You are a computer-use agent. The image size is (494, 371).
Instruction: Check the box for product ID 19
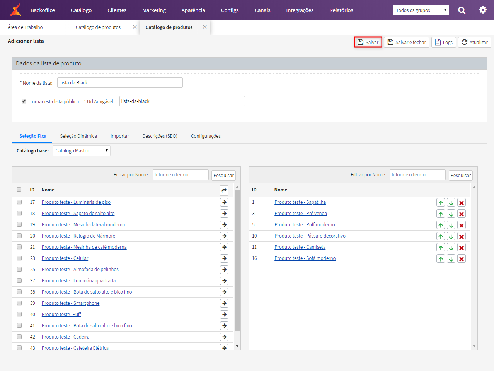pos(19,224)
